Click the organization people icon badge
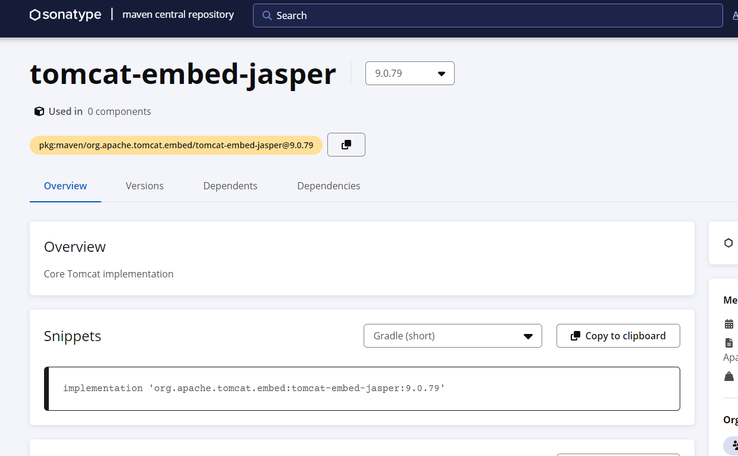Viewport: 738px width, 456px height. tap(732, 445)
